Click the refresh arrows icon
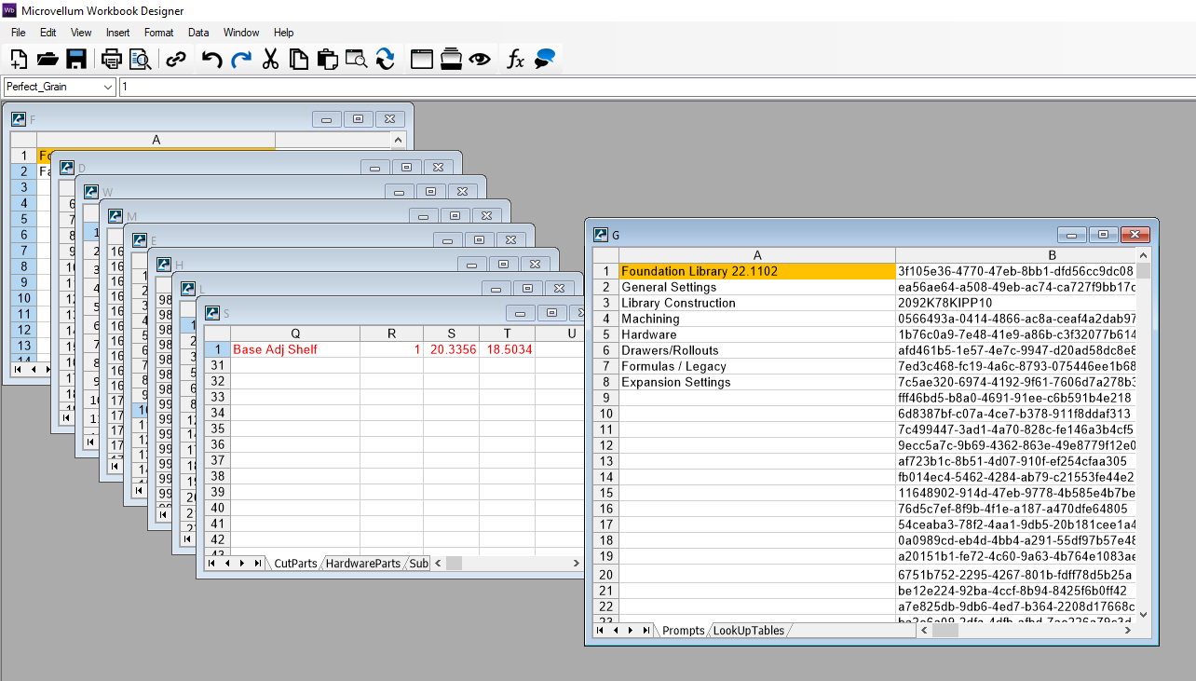This screenshot has width=1196, height=681. tap(385, 59)
